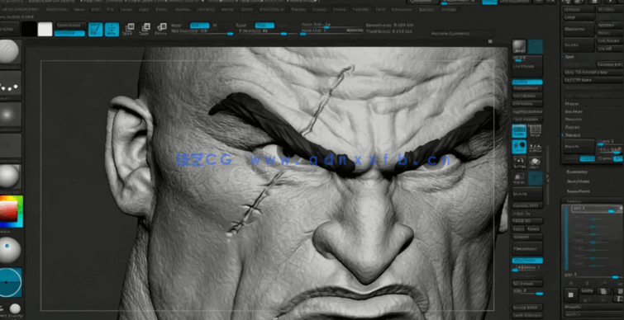Select the Rotate transform icon in top shelf
Image resolution: width=624 pixels, height=320 pixels.
pyautogui.click(x=161, y=29)
